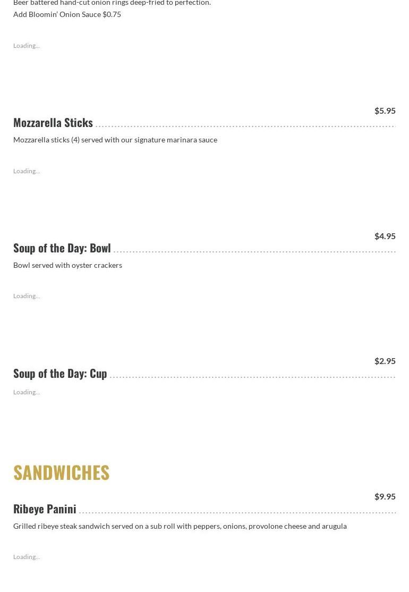Click the grilled ribeye steak sandwich description

[x=180, y=526]
